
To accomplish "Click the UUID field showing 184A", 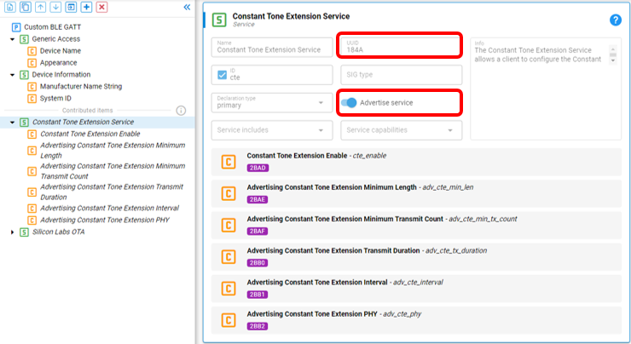I will (402, 47).
